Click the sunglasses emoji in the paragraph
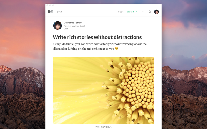207x129 pixels. pos(117,48)
